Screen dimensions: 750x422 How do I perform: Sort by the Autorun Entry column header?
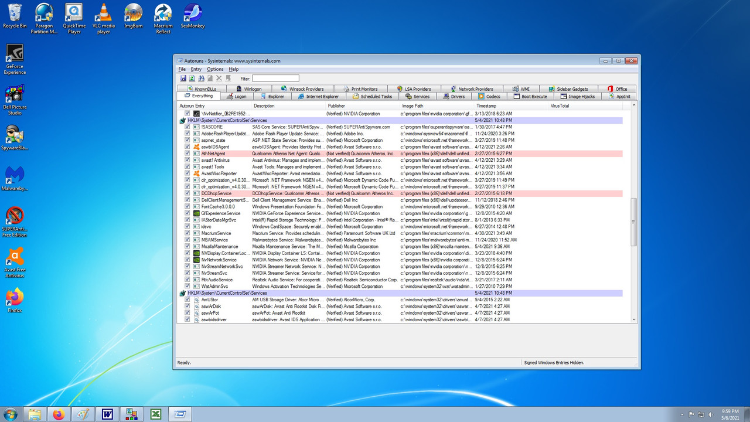click(x=214, y=105)
